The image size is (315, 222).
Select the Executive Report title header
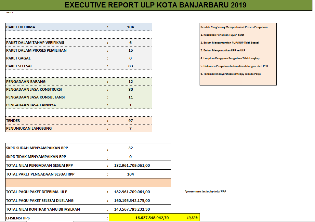tap(155, 5)
